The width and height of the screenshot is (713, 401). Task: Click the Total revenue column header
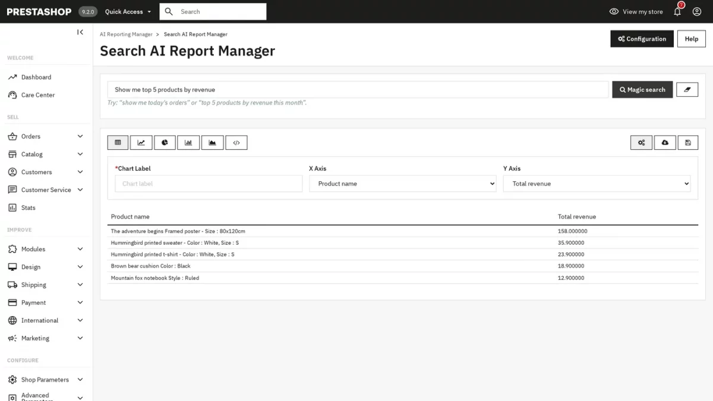(x=577, y=217)
